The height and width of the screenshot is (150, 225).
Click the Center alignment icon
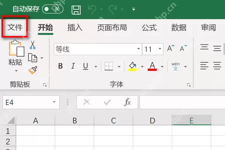tap(217, 66)
